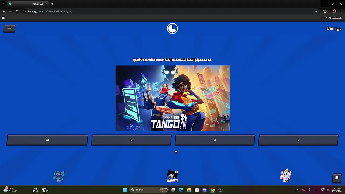Reload the Kalak page
The image size is (345, 194).
tap(17, 11)
